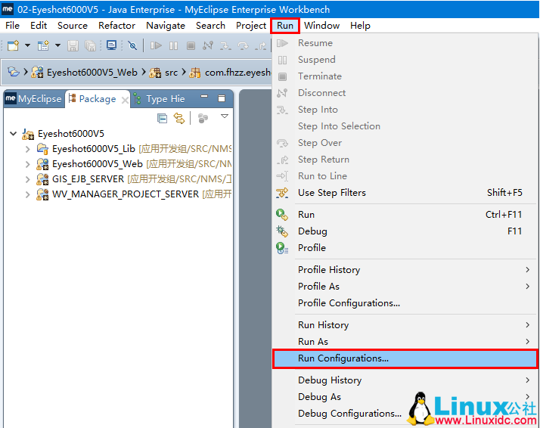This screenshot has height=428, width=540.
Task: Select com.fhzz.eyesh package in breadcrumb
Action: 230,73
